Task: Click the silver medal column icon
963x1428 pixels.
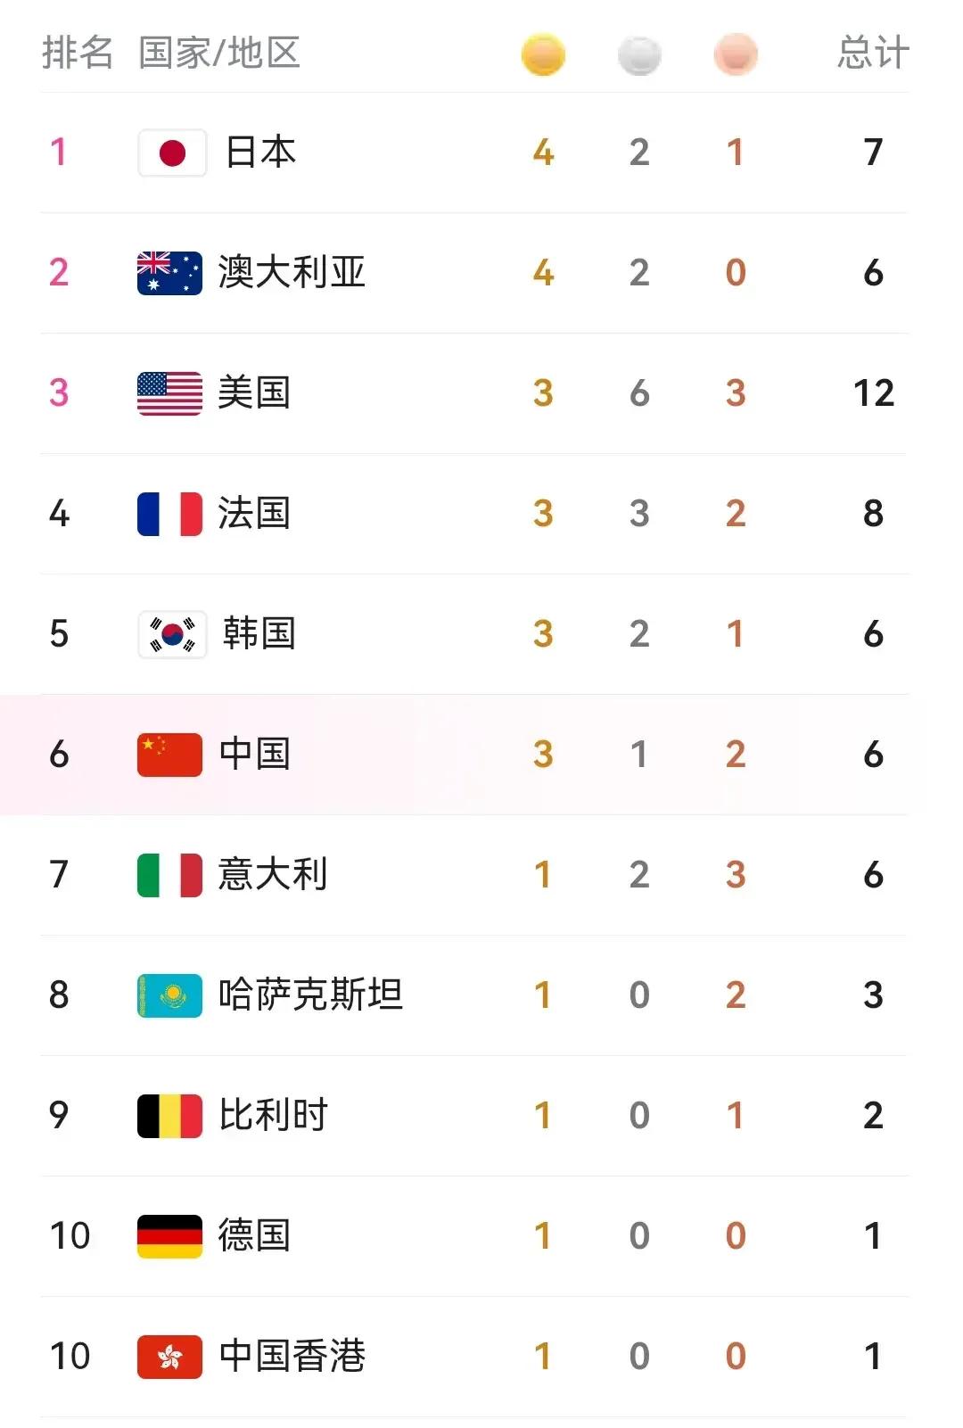Action: click(639, 55)
